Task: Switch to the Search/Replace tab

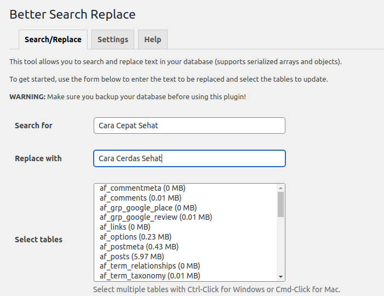Action: (x=53, y=39)
